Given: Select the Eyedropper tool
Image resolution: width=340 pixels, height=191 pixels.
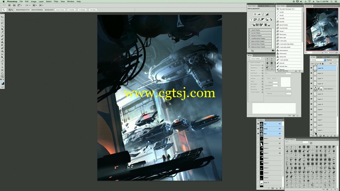Looking at the screenshot, I should coord(3,33).
